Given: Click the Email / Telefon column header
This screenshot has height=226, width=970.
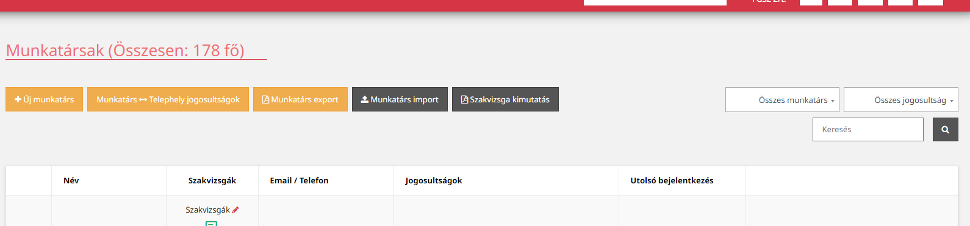Looking at the screenshot, I should click(x=299, y=180).
